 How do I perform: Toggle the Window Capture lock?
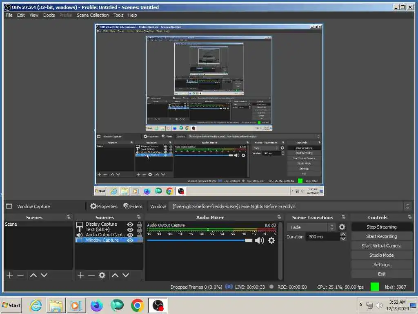pos(140,240)
